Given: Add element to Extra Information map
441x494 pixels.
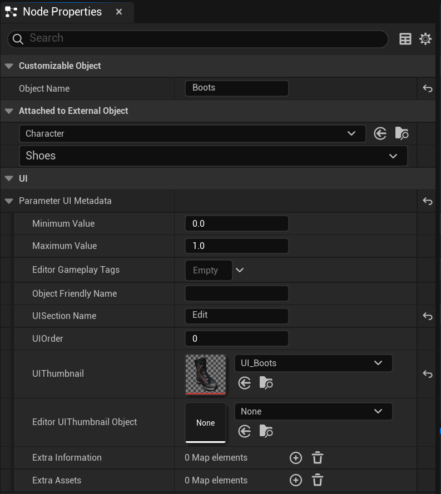Looking at the screenshot, I should (x=296, y=458).
